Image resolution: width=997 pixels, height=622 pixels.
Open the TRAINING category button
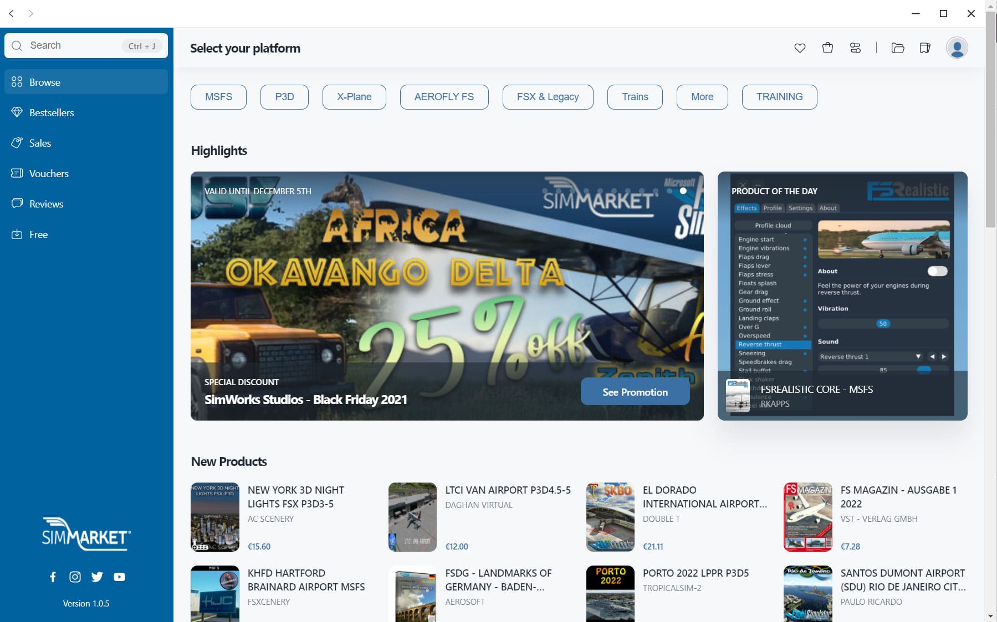pos(779,96)
